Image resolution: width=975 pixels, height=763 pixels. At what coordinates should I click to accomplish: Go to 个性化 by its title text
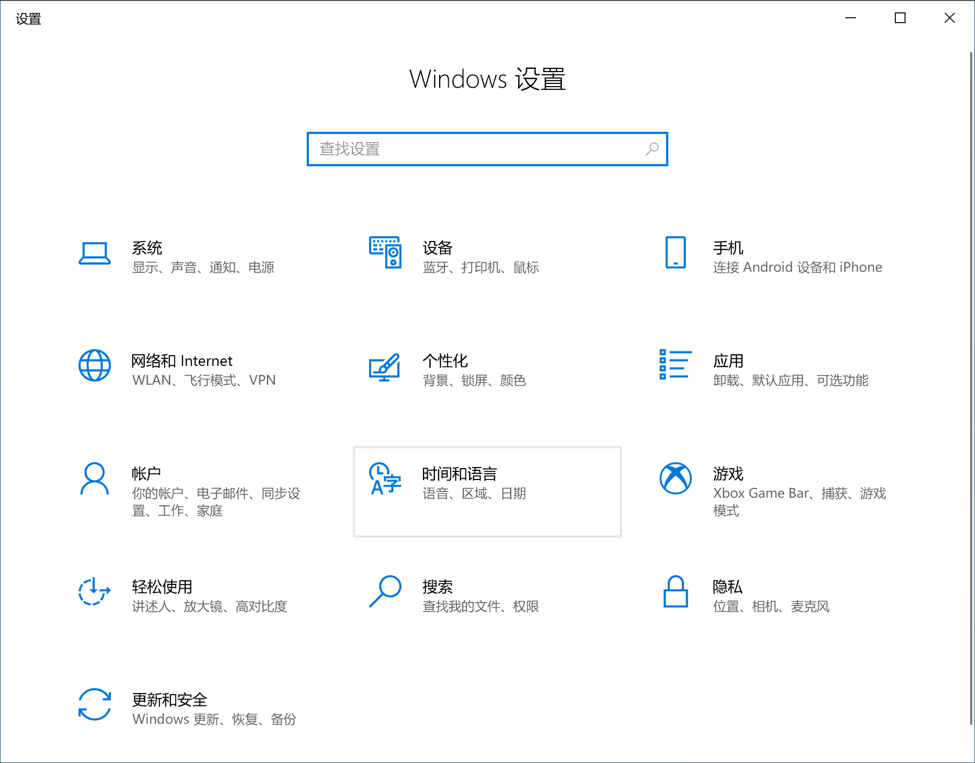coord(445,361)
